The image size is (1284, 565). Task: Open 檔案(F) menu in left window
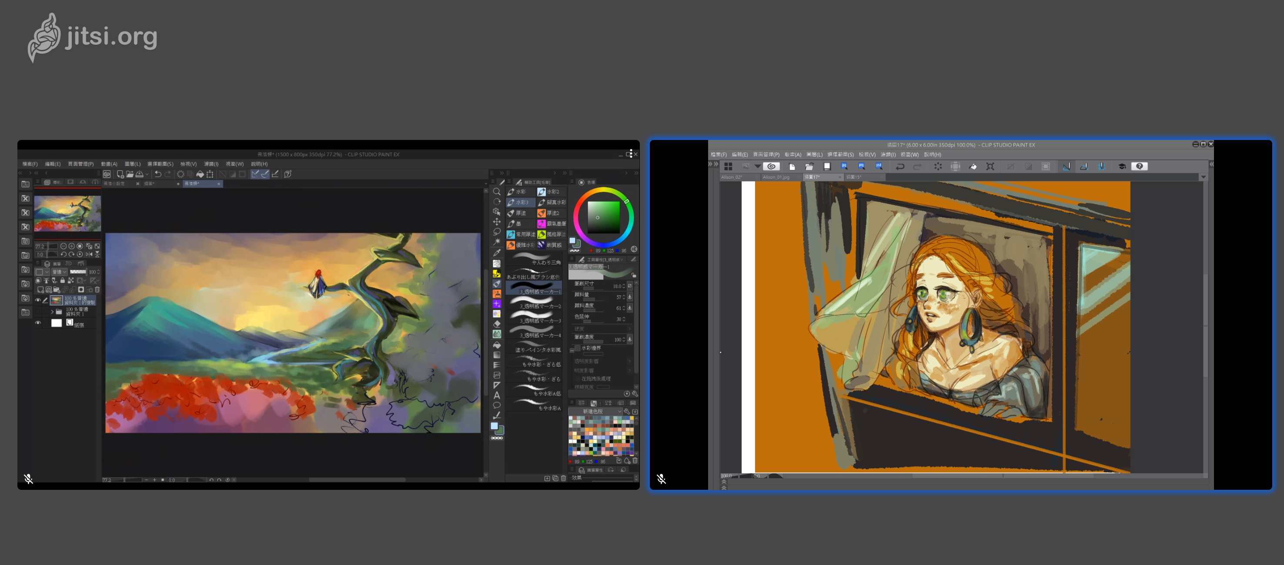coord(30,164)
